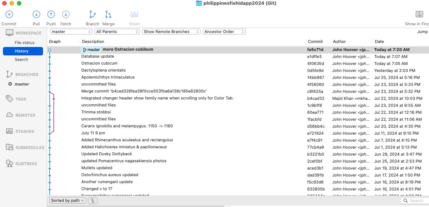Viewport: 429px width, 207px height.
Task: Open File status view
Action: click(25, 43)
